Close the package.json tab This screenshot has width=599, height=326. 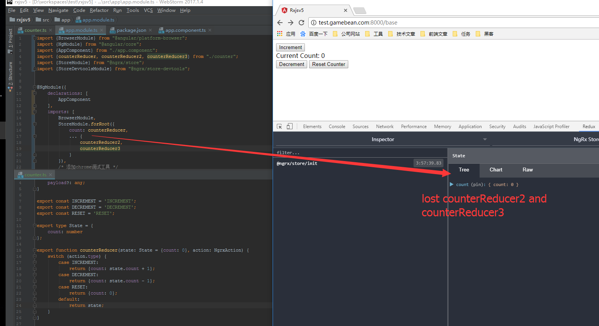pyautogui.click(x=150, y=30)
